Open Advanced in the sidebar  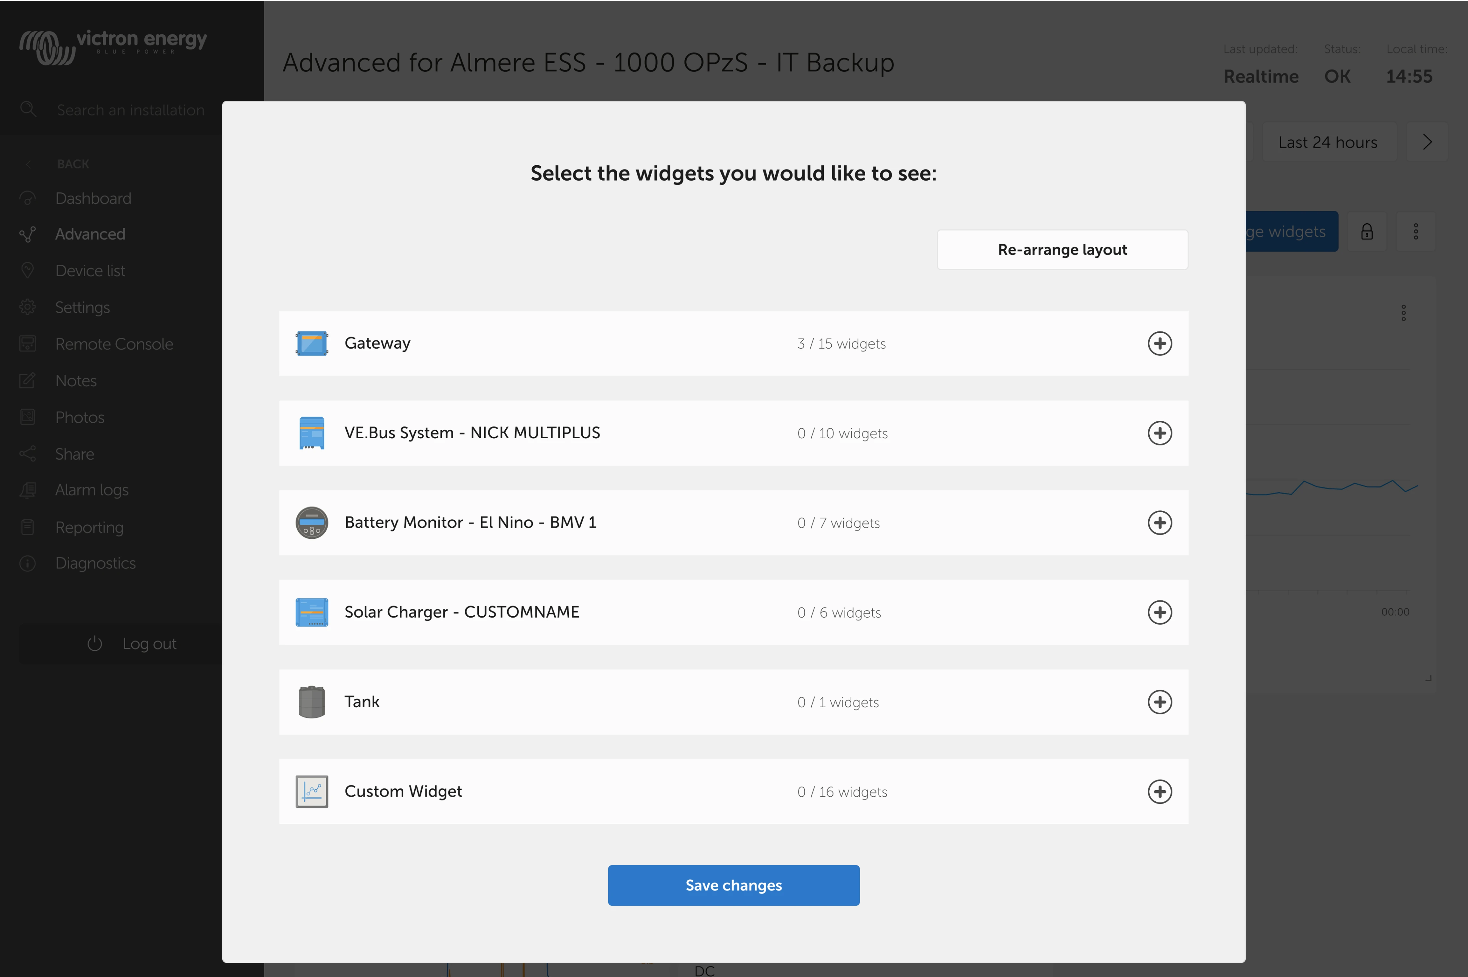(x=90, y=234)
